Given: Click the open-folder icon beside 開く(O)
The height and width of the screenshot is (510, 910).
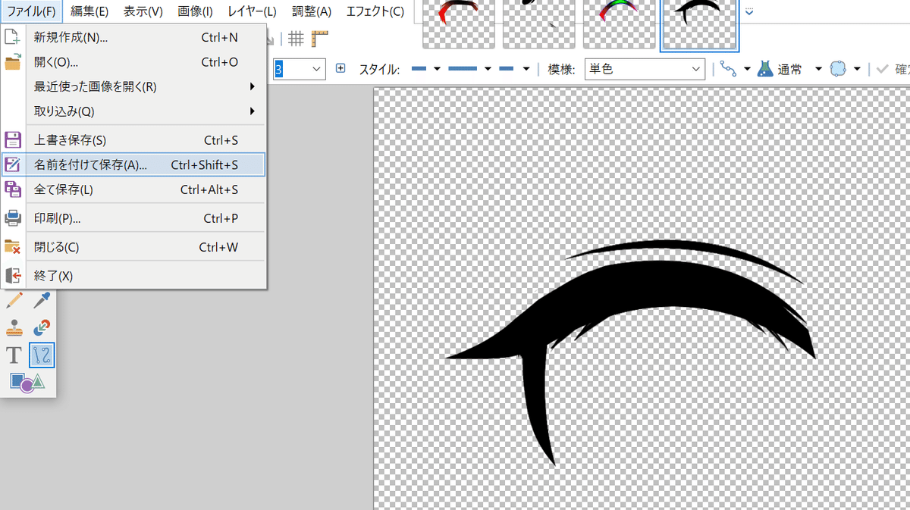Looking at the screenshot, I should 13,62.
